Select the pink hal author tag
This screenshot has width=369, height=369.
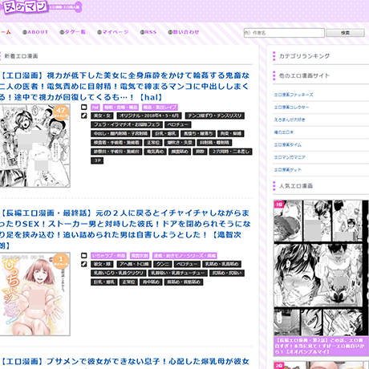95,107
